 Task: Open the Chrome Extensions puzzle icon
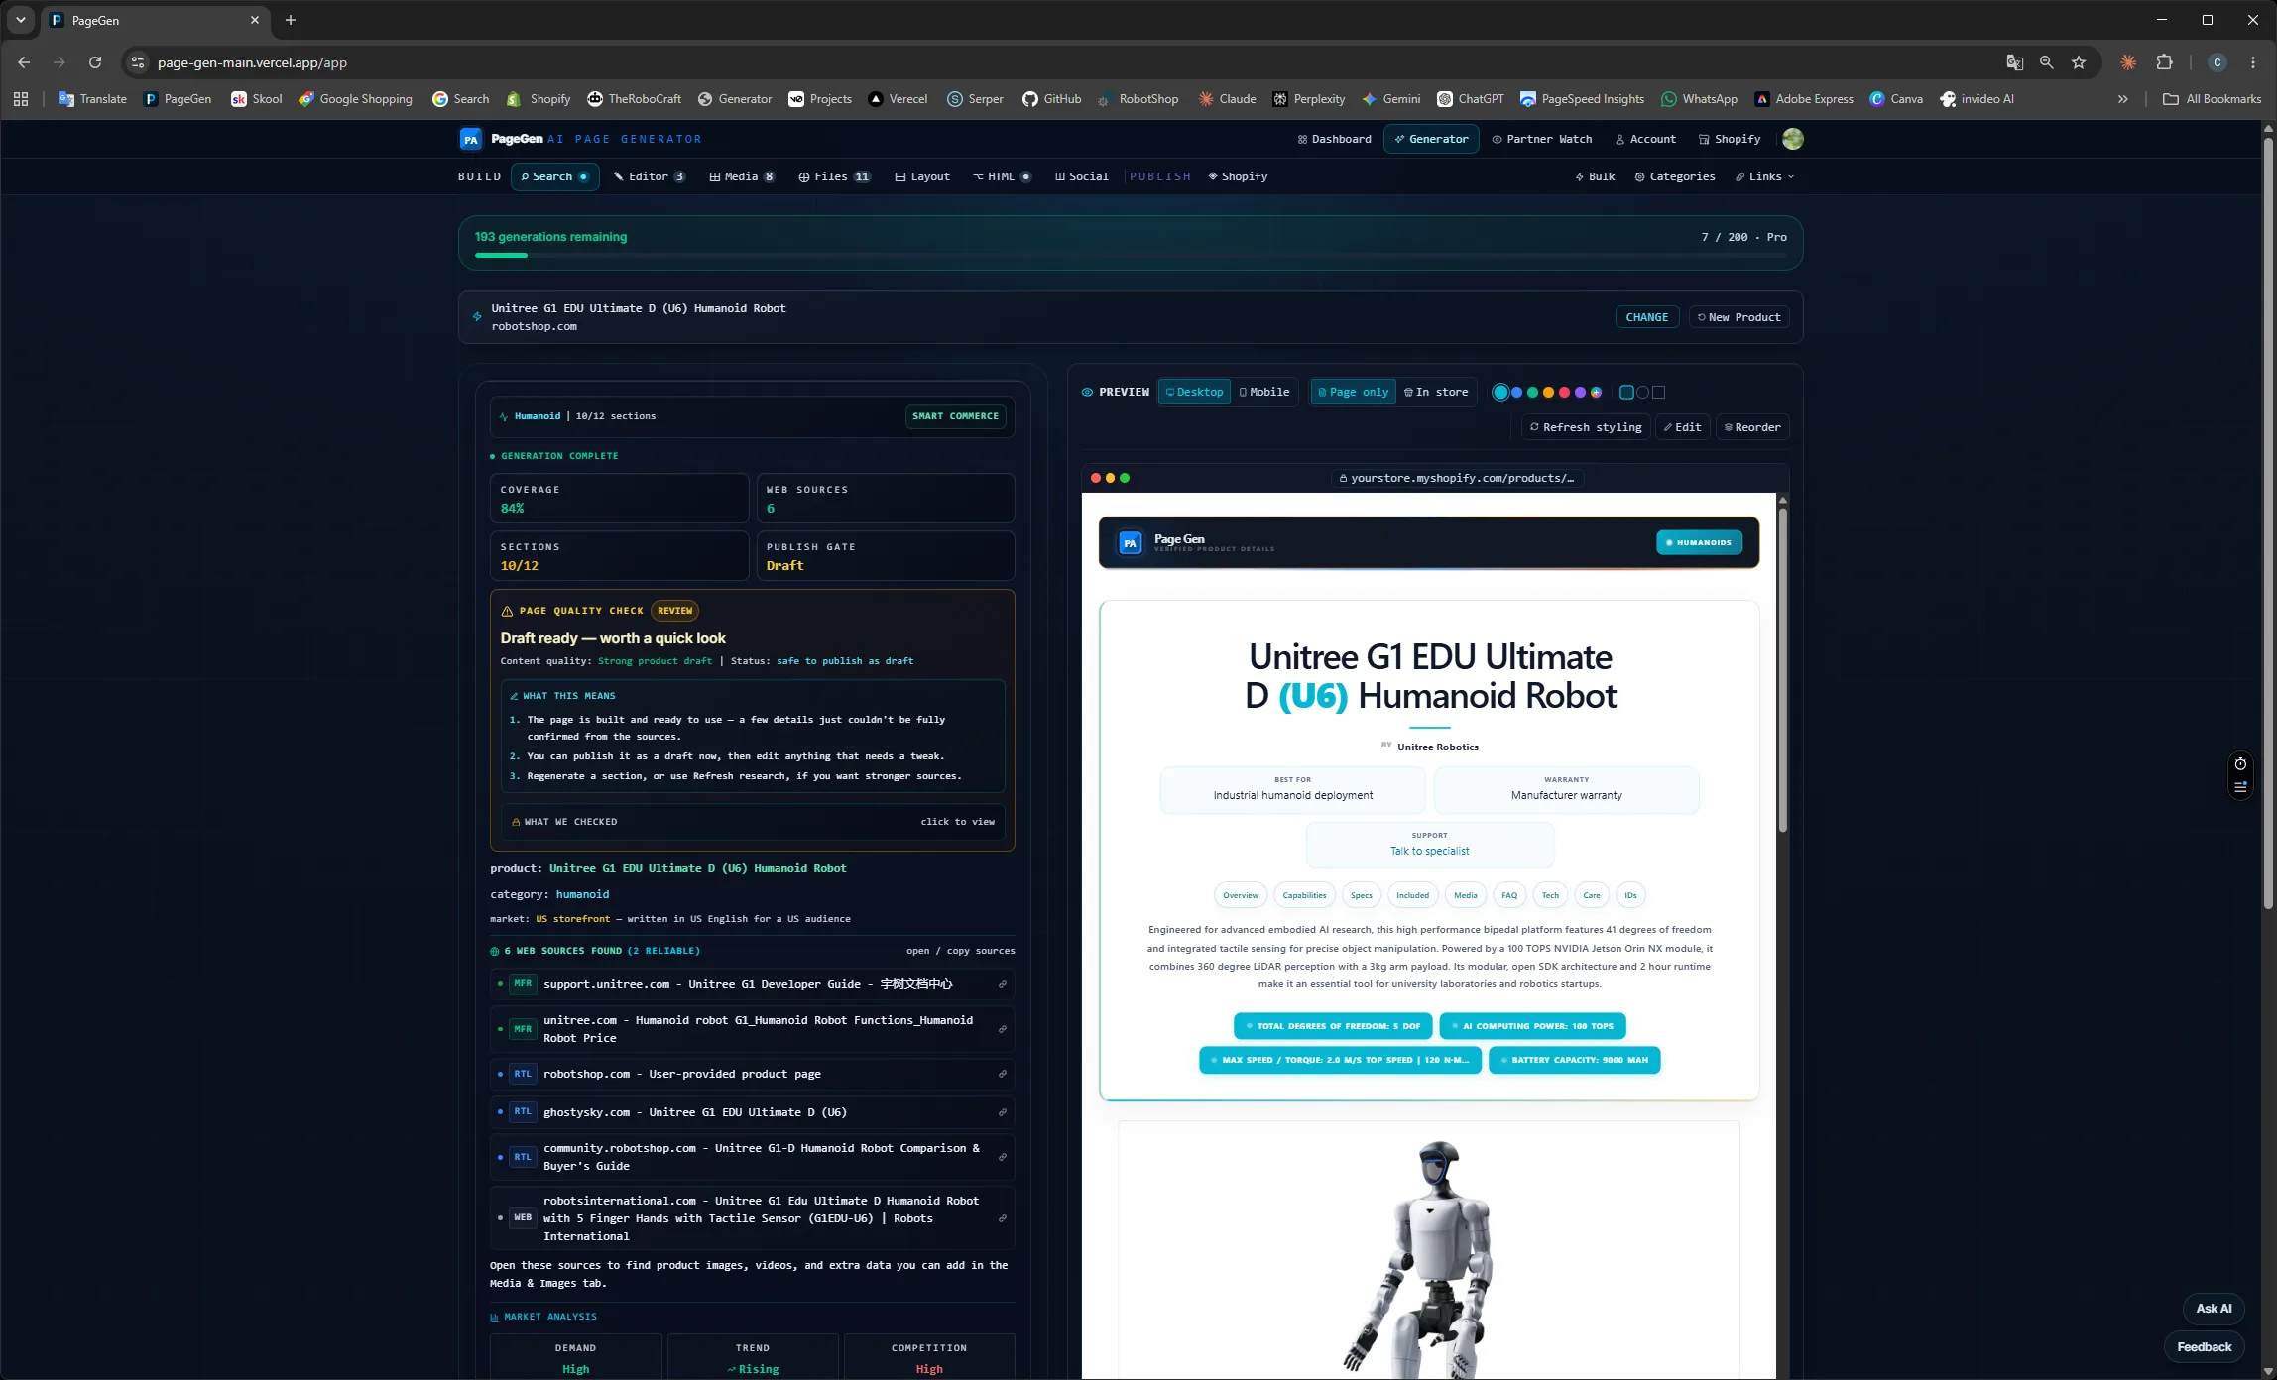2164,62
